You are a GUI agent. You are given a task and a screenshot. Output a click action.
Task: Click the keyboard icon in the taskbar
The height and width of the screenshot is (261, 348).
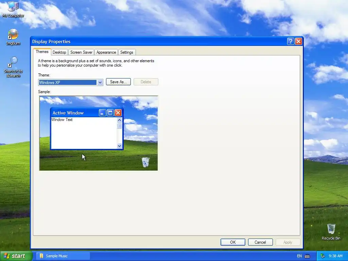click(x=307, y=256)
